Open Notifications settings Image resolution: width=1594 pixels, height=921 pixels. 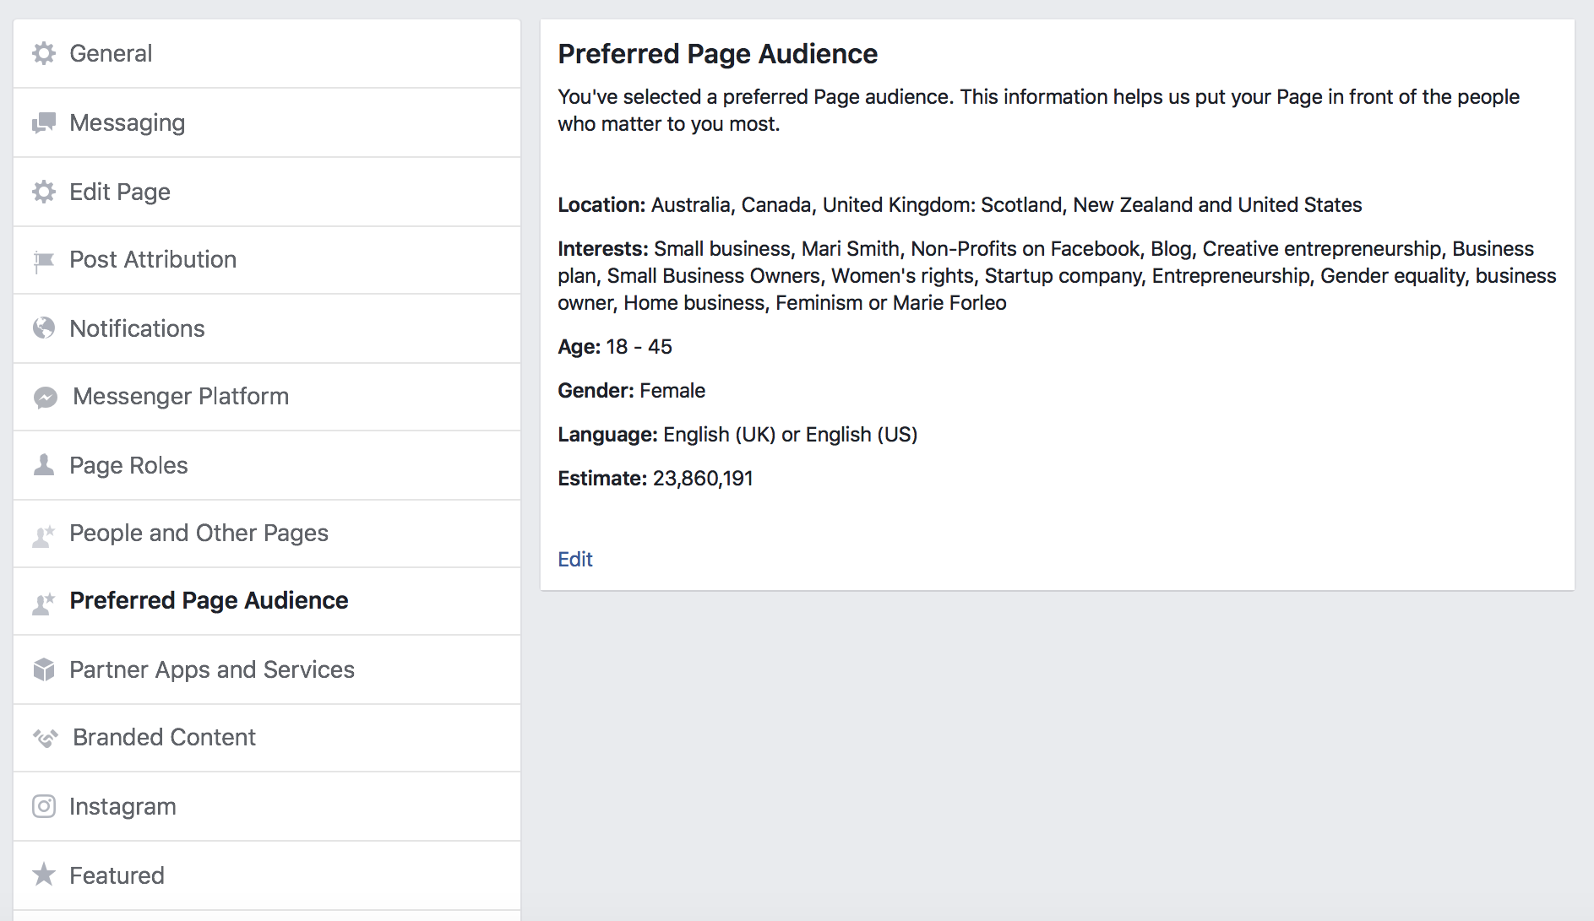(267, 328)
